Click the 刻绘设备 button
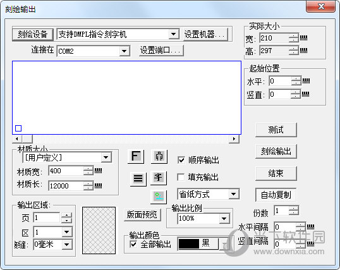The height and width of the screenshot is (270, 340). (x=33, y=34)
